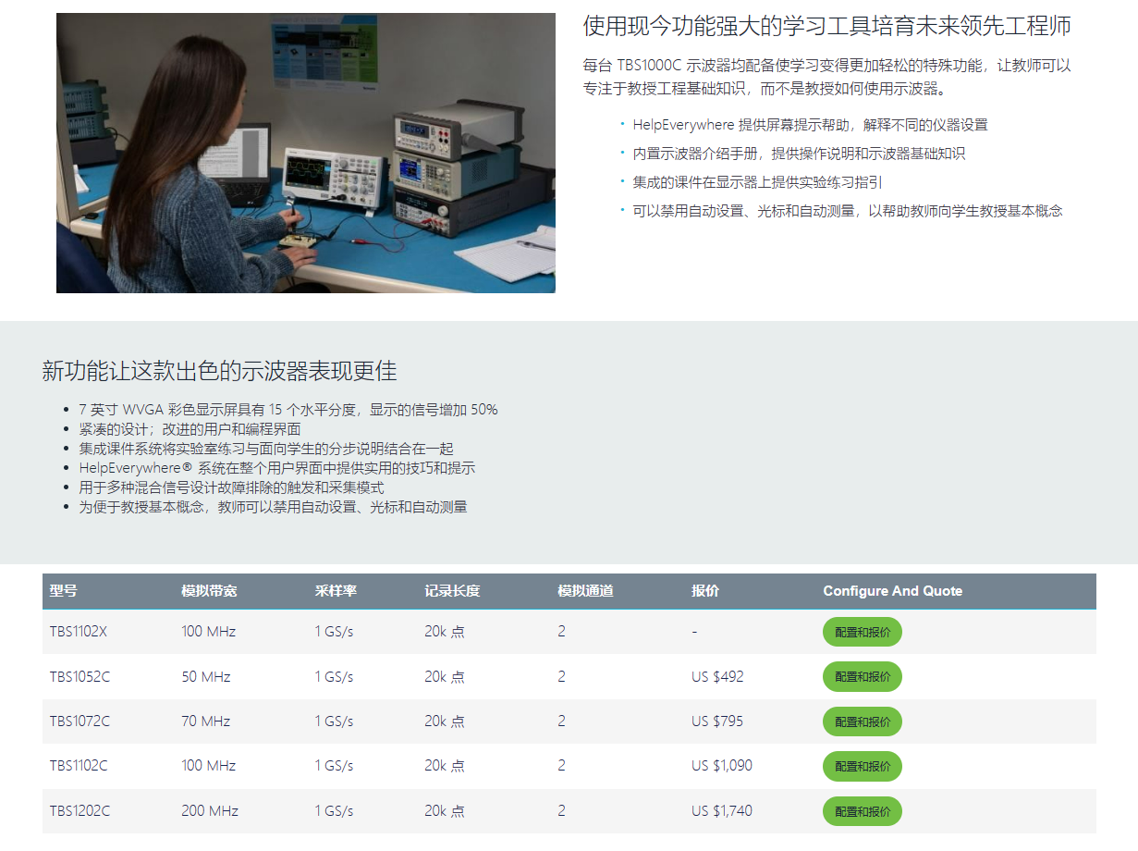
Task: Click the 模拟带宽 column header
Action: pyautogui.click(x=209, y=591)
